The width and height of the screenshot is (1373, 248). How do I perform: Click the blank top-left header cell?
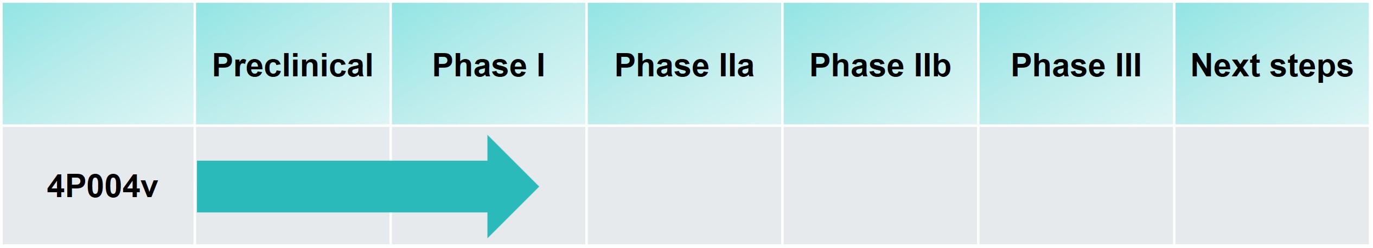pyautogui.click(x=98, y=64)
